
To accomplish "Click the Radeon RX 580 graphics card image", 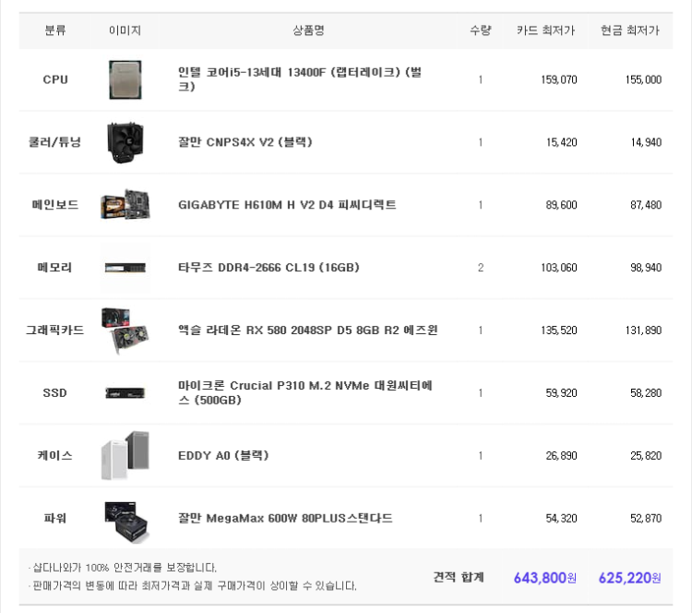I will point(125,331).
